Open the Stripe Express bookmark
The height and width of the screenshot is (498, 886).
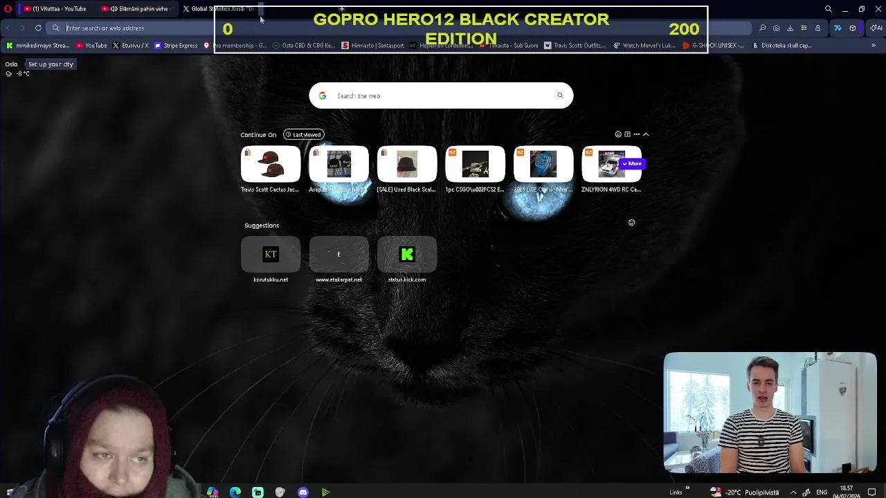(176, 46)
